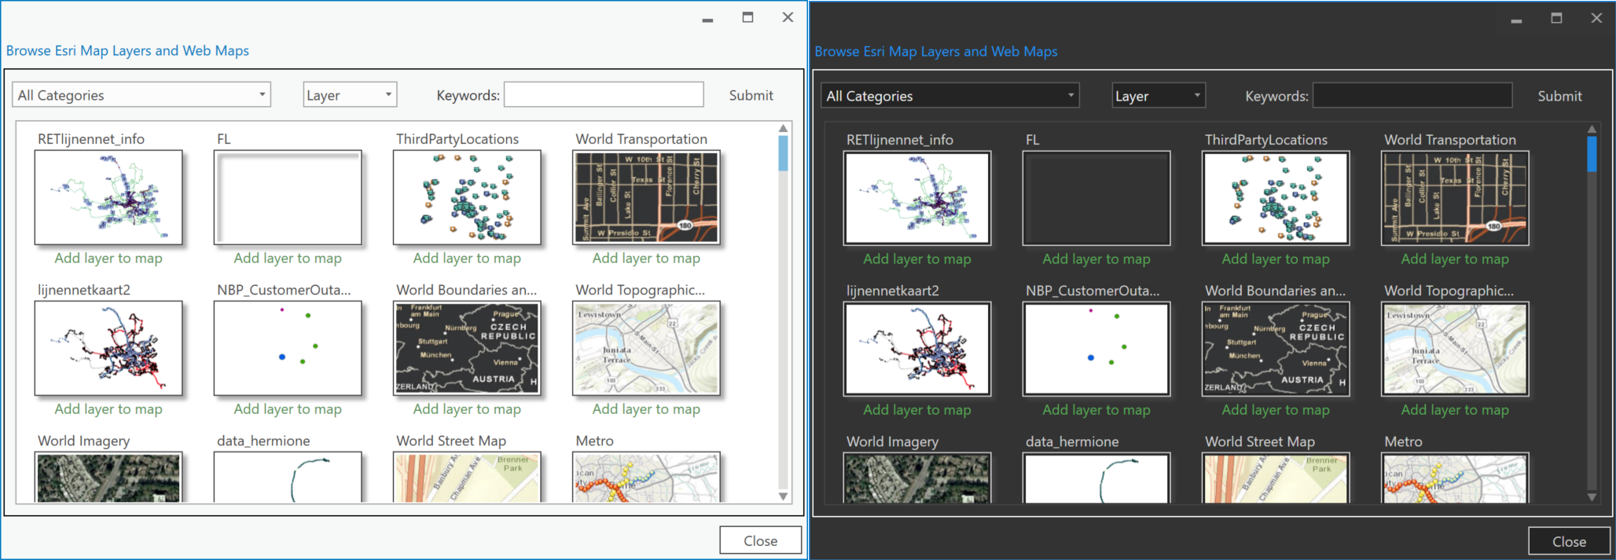Viewport: 1616px width, 560px height.
Task: Click scroll-down arrow in the light dialog list
Action: click(x=783, y=496)
